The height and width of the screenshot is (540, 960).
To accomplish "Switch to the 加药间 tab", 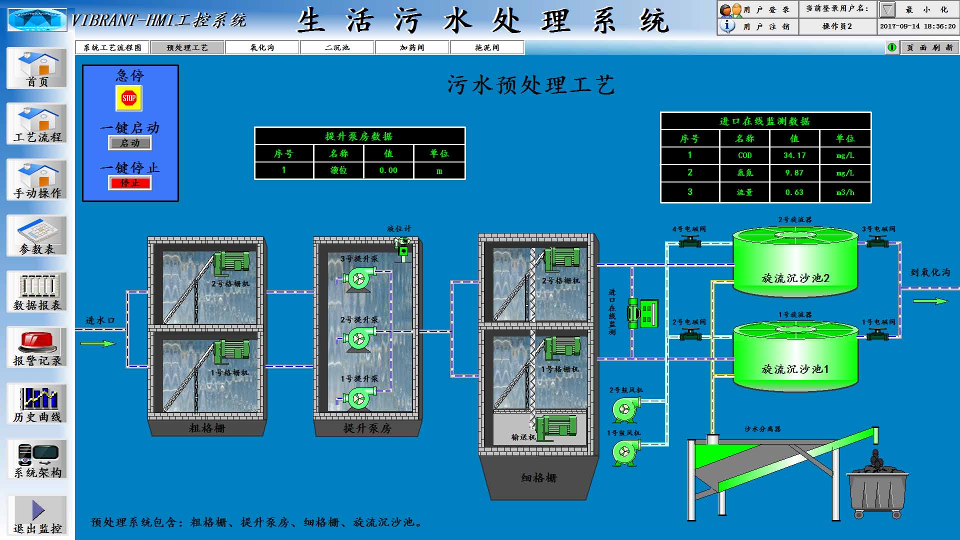I will (412, 47).
